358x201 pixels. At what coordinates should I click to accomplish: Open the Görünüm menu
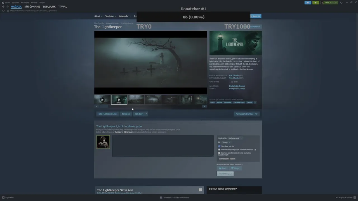pos(15,3)
